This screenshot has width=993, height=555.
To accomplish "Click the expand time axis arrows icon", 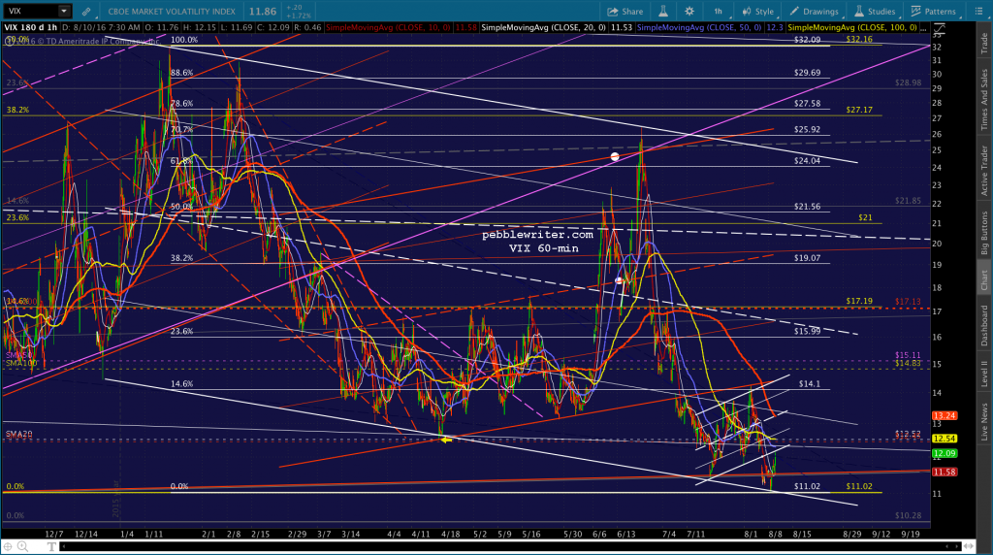I will tap(968, 546).
